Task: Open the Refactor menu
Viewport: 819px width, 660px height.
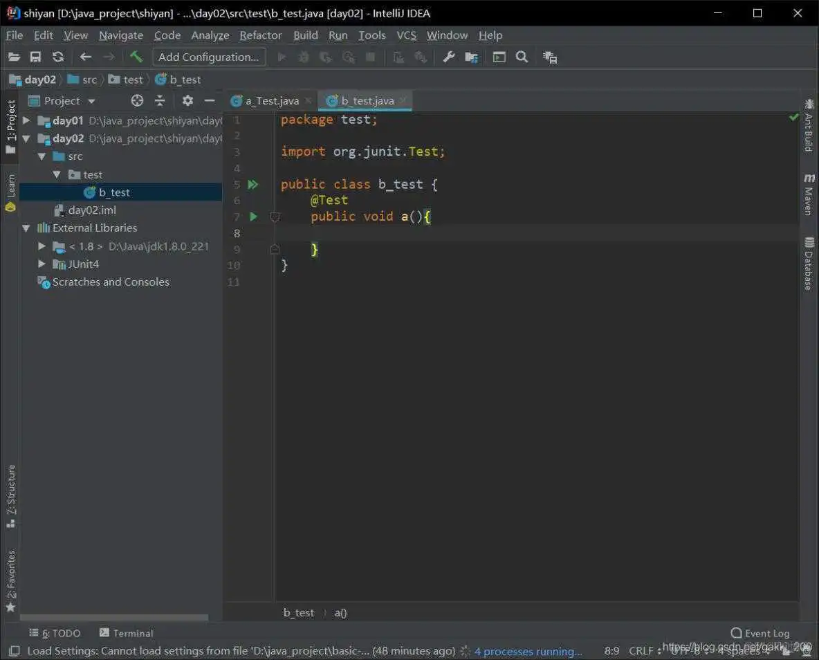Action: click(x=261, y=35)
